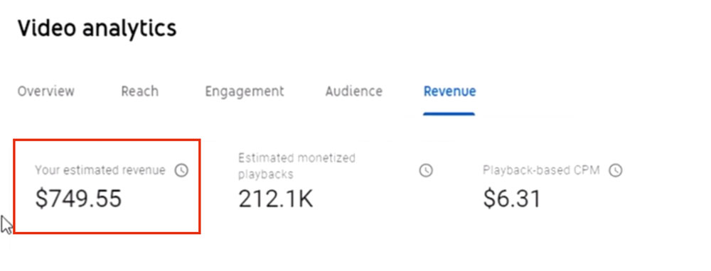This screenshot has height=271, width=711.
Task: Click the Estimated monetized playbacks label
Action: pyautogui.click(x=296, y=165)
